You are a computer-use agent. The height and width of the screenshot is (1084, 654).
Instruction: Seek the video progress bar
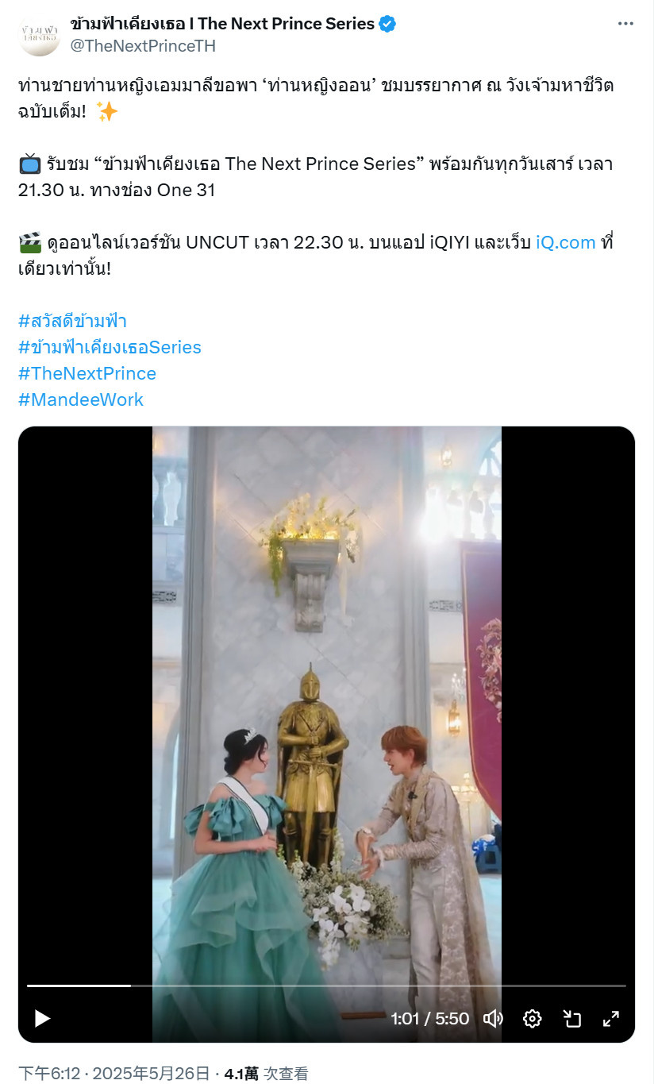pyautogui.click(x=326, y=986)
